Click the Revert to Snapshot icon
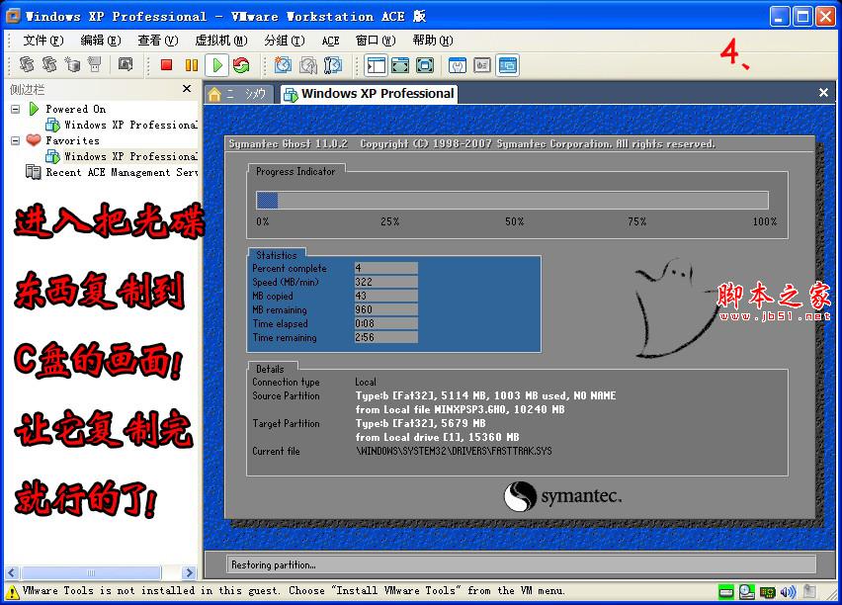 click(308, 65)
